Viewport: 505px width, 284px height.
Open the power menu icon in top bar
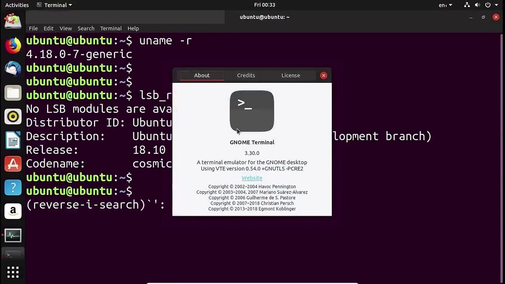[x=488, y=5]
